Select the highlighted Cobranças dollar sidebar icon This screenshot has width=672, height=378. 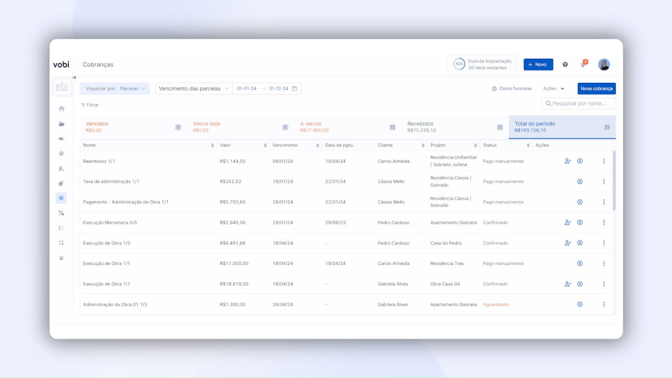tap(61, 198)
